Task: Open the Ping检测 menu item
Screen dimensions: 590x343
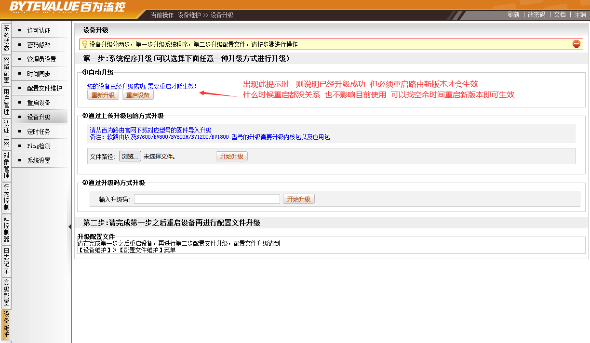Action: (39, 146)
